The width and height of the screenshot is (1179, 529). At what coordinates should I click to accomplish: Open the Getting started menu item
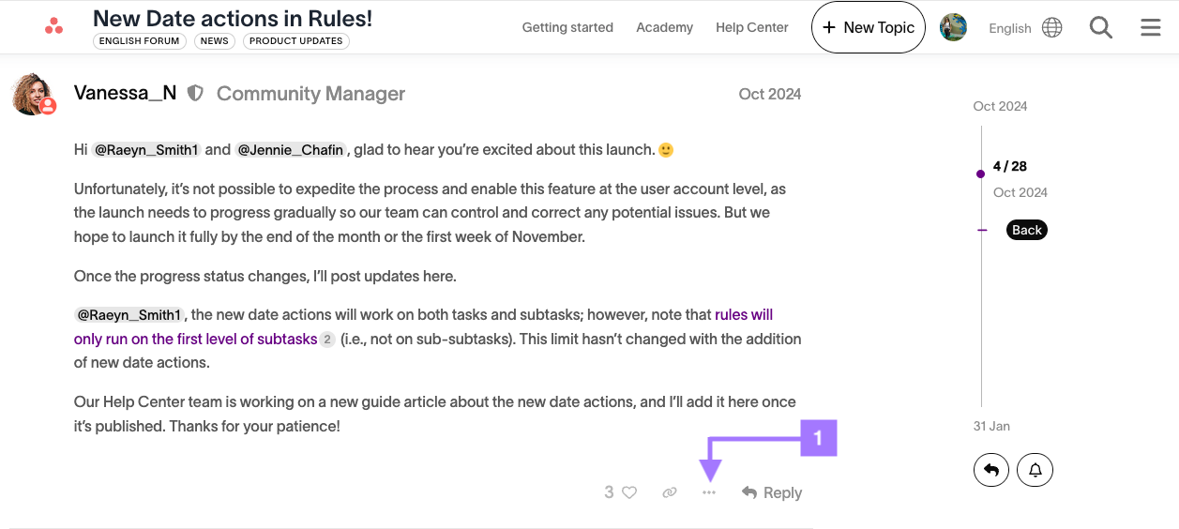click(567, 27)
